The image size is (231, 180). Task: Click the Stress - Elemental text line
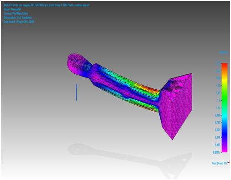coord(12,9)
